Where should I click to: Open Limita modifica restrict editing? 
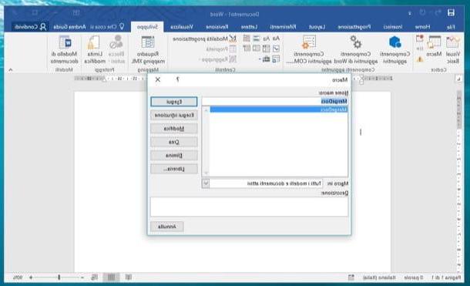[95, 50]
